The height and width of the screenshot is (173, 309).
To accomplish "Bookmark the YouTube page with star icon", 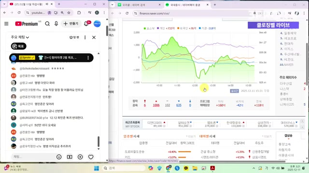I will (x=69, y=12).
